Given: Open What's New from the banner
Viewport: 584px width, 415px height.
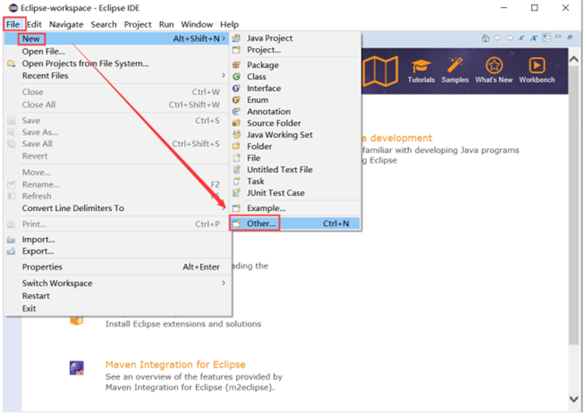Looking at the screenshot, I should [494, 71].
